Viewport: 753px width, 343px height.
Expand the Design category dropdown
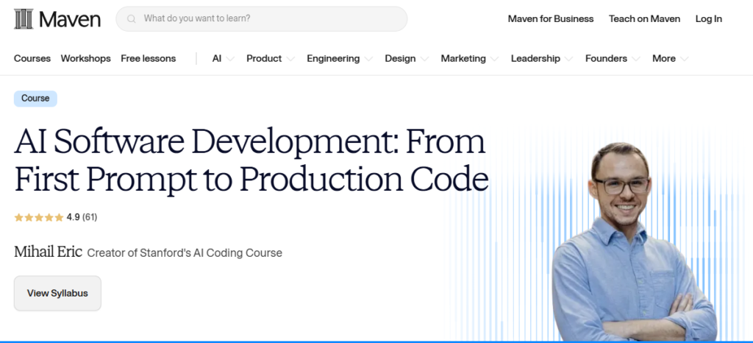click(x=407, y=59)
